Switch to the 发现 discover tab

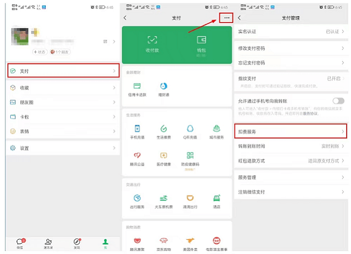77,243
